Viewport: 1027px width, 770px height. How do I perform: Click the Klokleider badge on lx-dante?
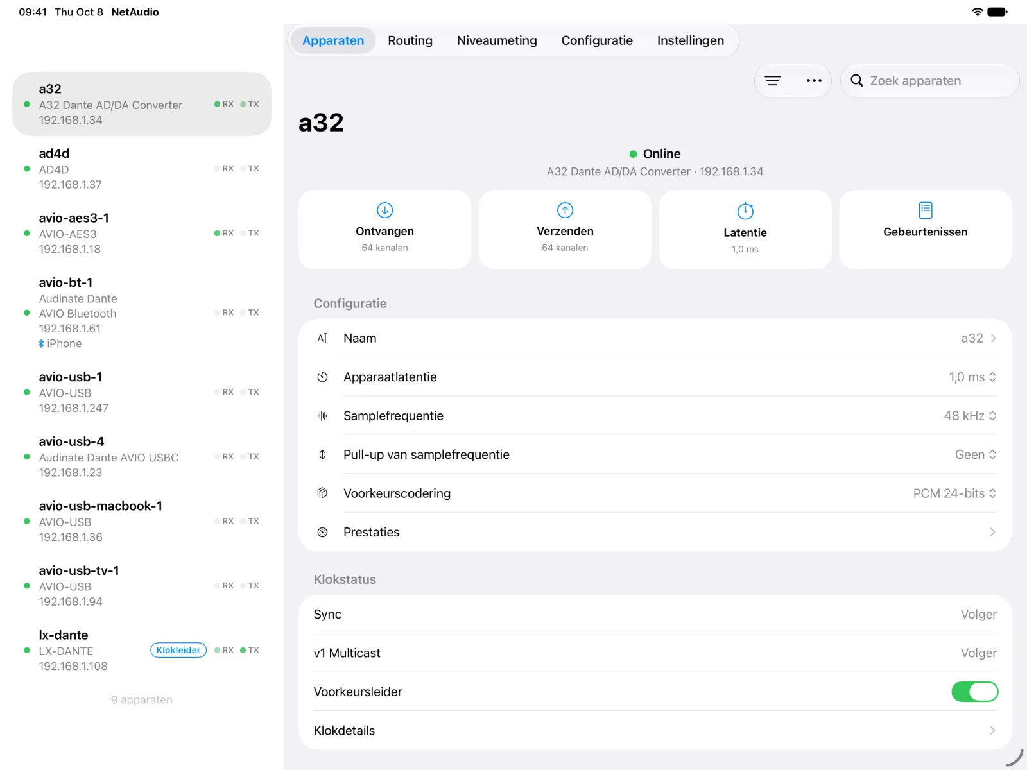pyautogui.click(x=178, y=650)
